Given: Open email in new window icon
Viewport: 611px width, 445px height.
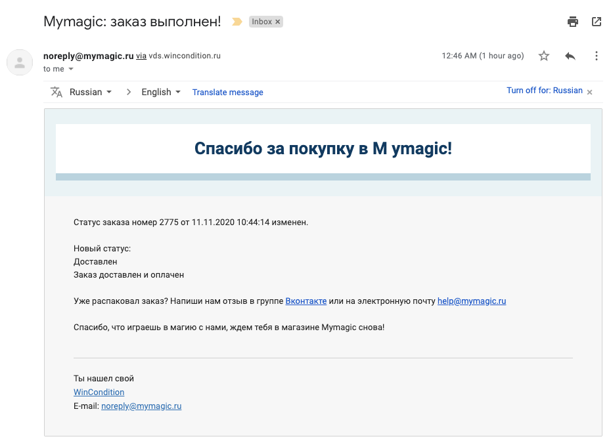Looking at the screenshot, I should point(597,22).
